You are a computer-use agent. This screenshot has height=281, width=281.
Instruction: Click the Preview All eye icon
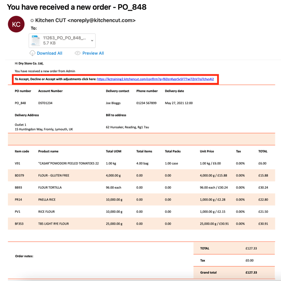(78, 53)
